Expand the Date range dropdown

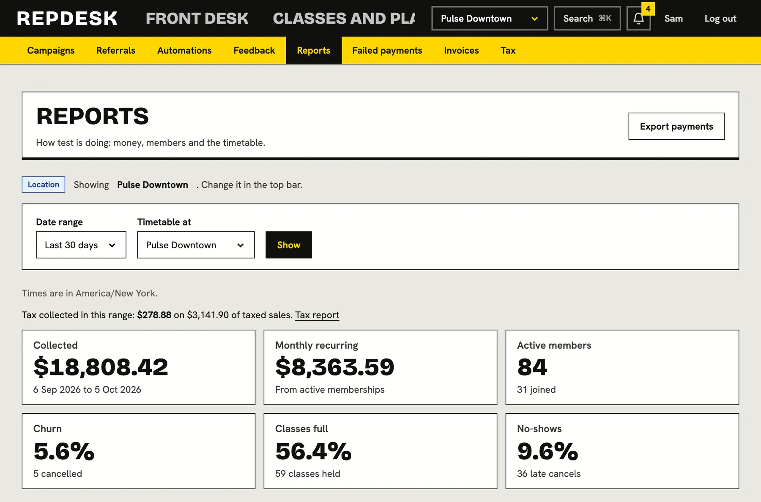81,245
